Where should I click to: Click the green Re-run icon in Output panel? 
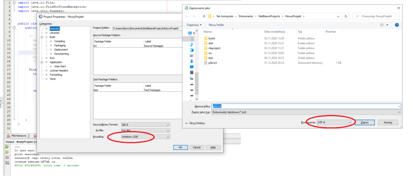click(6, 147)
